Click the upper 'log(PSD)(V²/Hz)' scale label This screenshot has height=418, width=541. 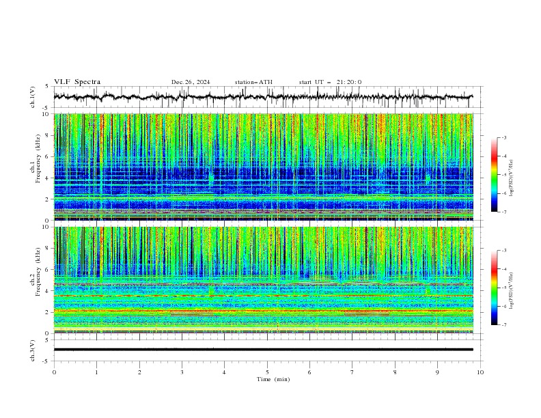click(x=512, y=178)
